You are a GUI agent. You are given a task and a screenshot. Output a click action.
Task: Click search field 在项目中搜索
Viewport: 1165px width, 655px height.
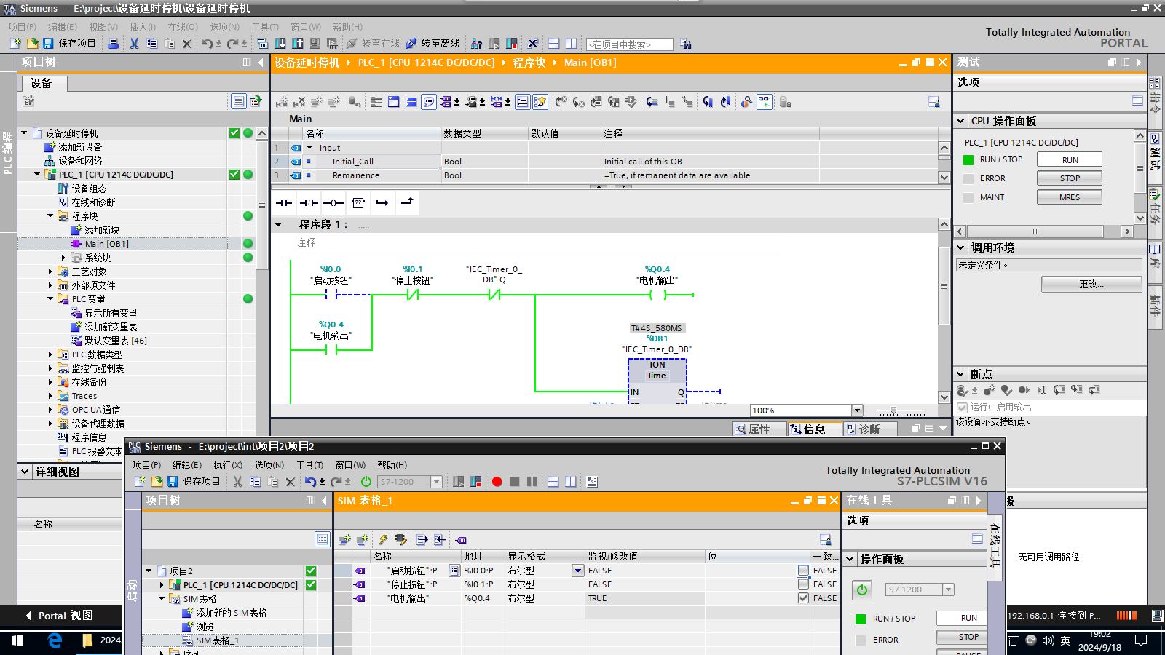coord(630,44)
